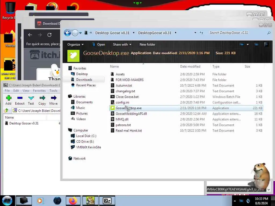Image resolution: width=275 pixels, height=206 pixels.
Task: Sort by the Type column header
Action: pos(216,67)
